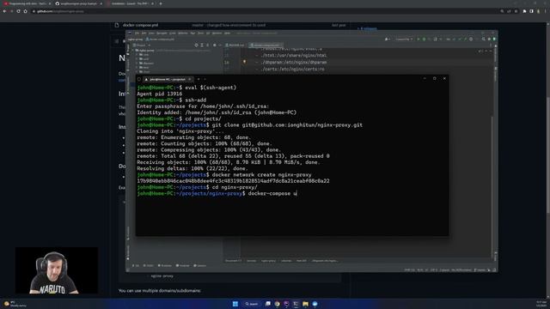Open File Explorer from the taskbar
The image size is (550, 309).
[x=305, y=304]
